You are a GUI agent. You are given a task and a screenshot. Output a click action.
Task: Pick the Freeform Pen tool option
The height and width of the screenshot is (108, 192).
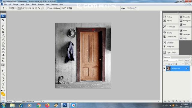pyautogui.click(x=23, y=8)
